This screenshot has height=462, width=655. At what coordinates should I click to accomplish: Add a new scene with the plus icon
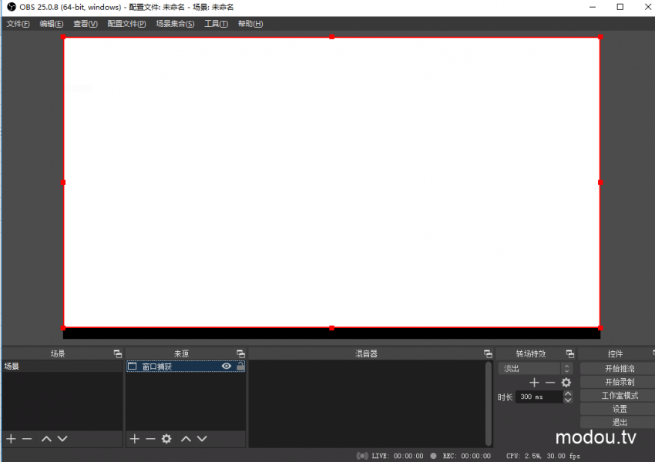11,438
